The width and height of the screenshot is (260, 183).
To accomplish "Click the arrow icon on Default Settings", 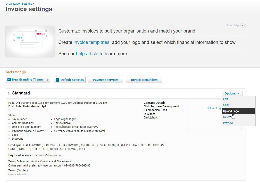I will (57, 80).
